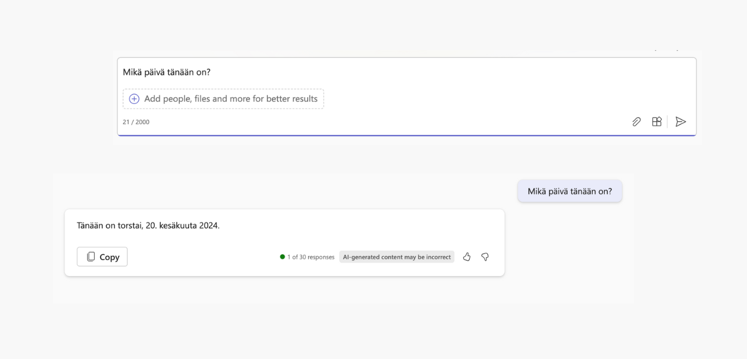Click "Add people, files and more" text
The image size is (747, 359).
231,99
